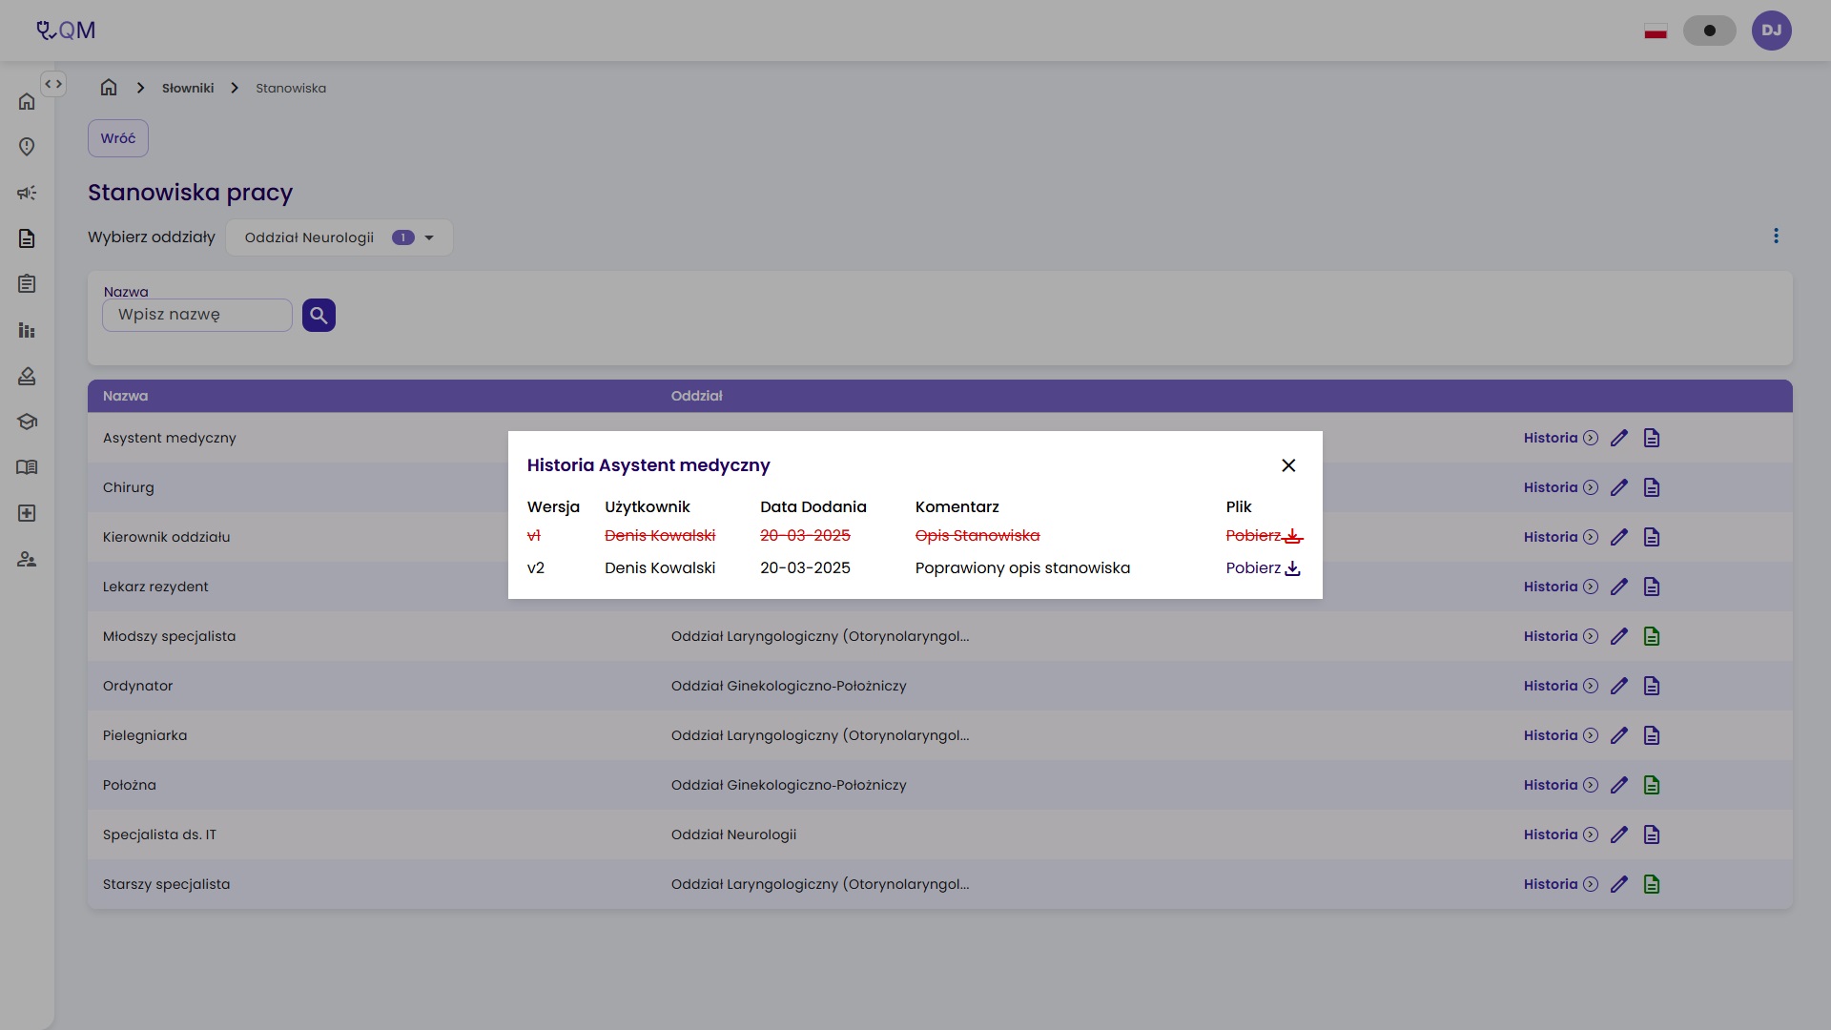Click the home breadcrumb icon
This screenshot has height=1030, width=1831.
point(109,88)
